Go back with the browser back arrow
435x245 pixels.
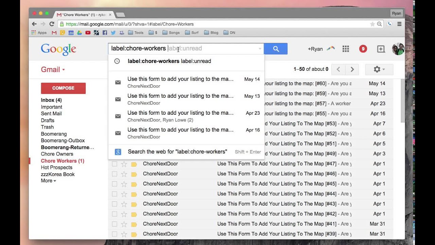[34, 24]
